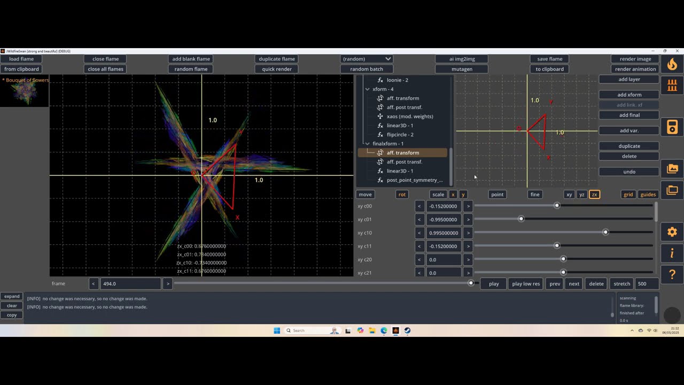Click the render animation button
Viewport: 684px width, 385px height.
635,69
